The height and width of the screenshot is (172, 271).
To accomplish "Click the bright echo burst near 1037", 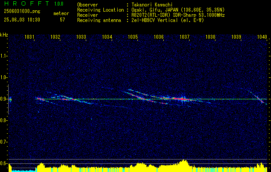I will 182,99.
